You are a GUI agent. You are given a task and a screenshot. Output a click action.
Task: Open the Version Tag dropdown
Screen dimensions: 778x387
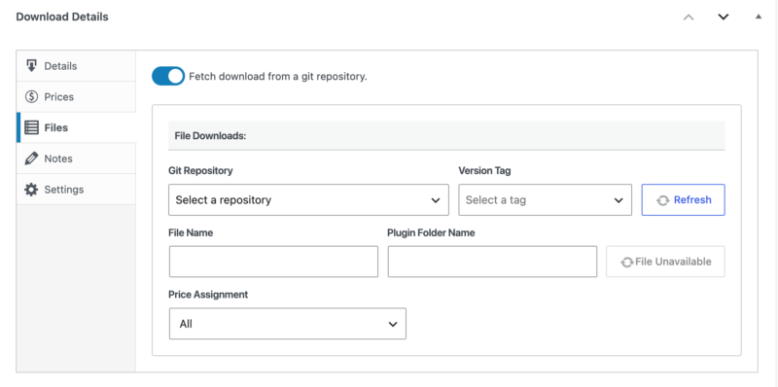pos(546,200)
